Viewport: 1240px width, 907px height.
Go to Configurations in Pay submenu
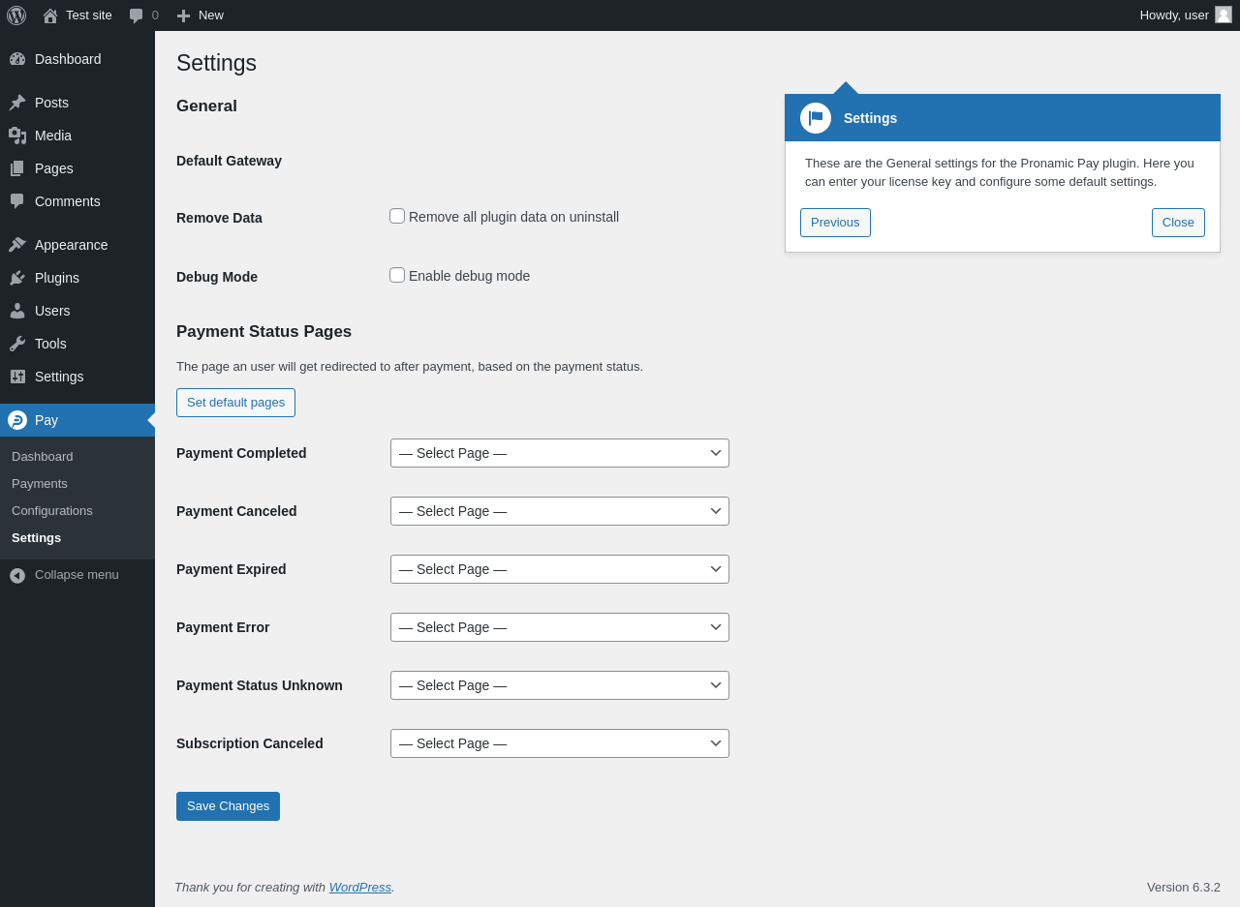pos(52,511)
